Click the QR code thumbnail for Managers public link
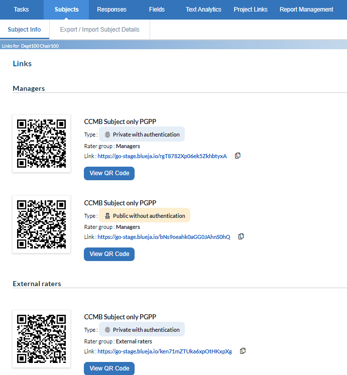This screenshot has height=375, width=347. pos(41,224)
